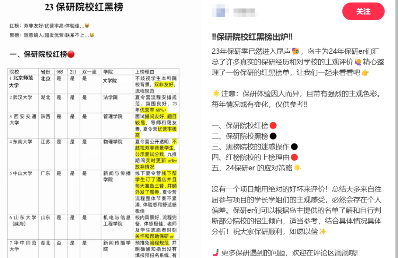Click the 省份 column header

[46, 72]
